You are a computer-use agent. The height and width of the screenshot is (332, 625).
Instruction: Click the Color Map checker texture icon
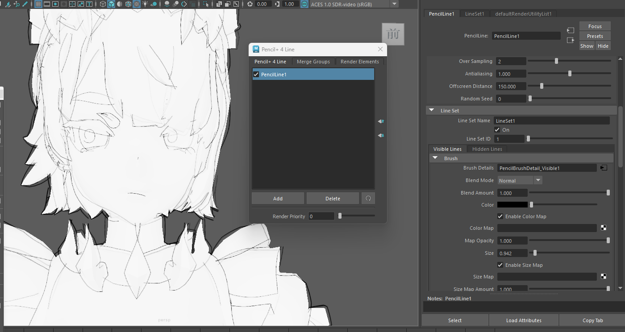coord(604,228)
